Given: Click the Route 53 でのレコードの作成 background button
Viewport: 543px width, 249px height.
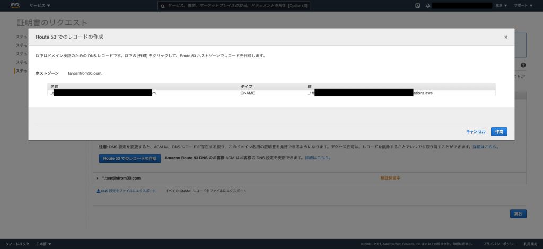Looking at the screenshot, I should (130, 158).
